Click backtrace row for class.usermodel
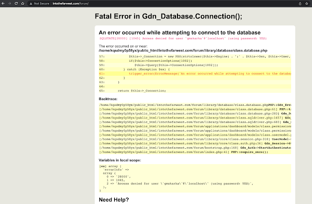 pyautogui.click(x=195, y=135)
